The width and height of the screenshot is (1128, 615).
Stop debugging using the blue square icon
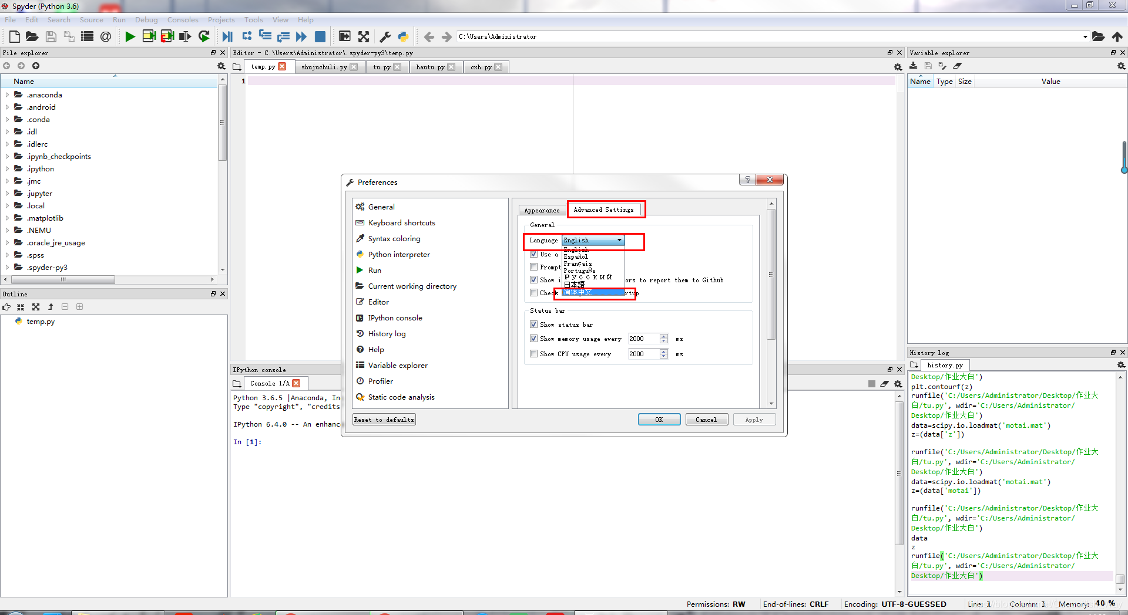click(x=320, y=36)
